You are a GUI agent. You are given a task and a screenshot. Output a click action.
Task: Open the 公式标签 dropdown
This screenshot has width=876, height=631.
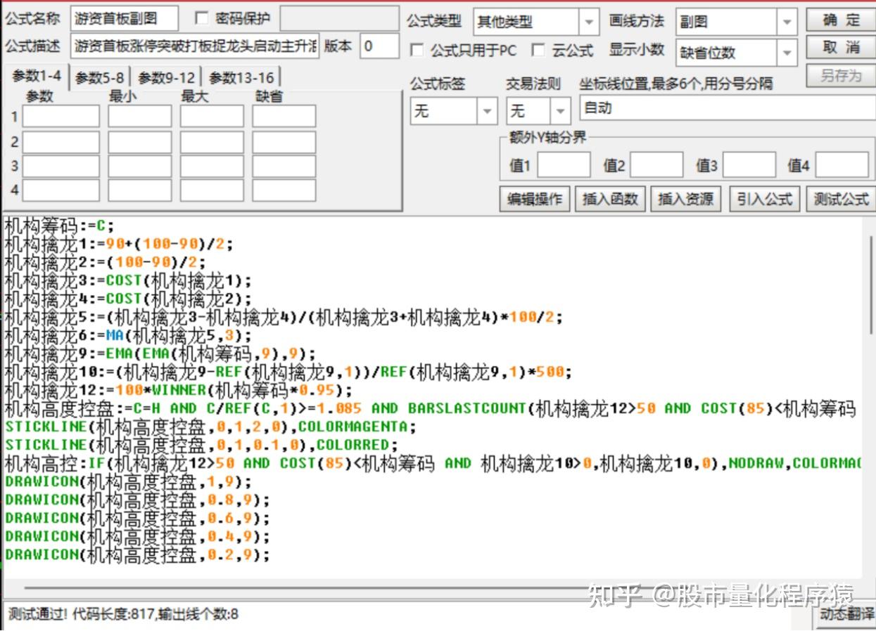454,111
